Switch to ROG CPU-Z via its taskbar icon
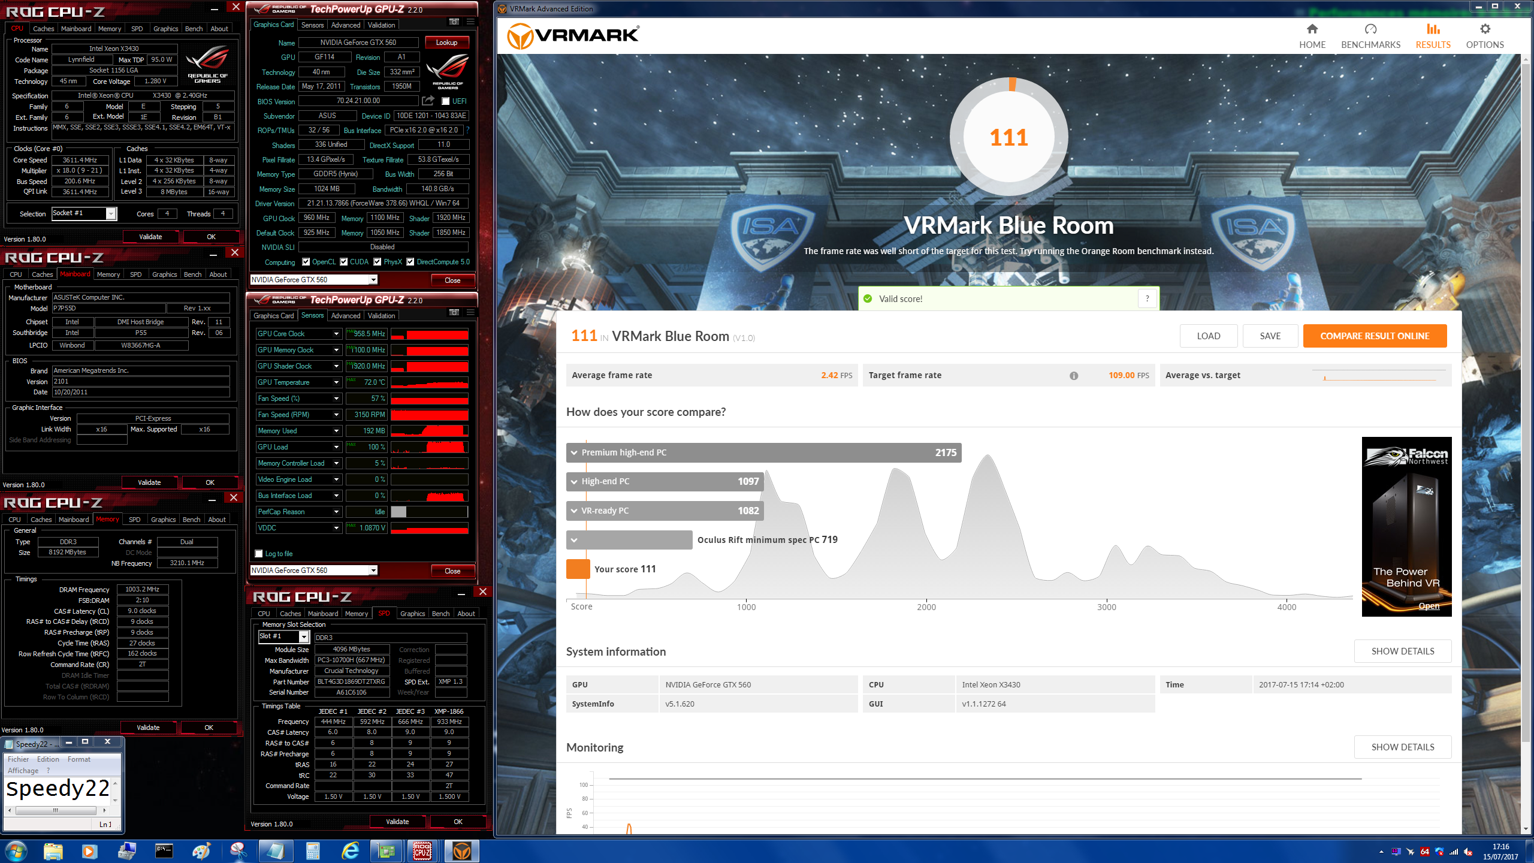This screenshot has height=863, width=1534. point(423,851)
